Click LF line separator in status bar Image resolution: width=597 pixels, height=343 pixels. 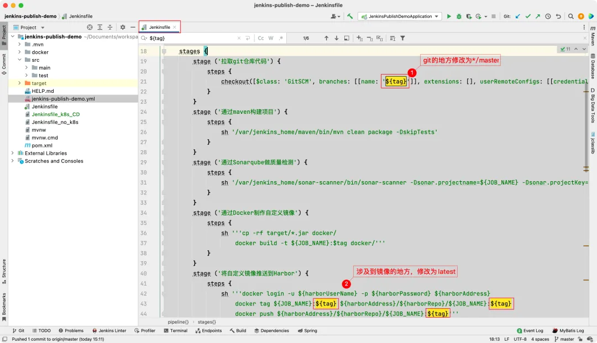[507, 339]
